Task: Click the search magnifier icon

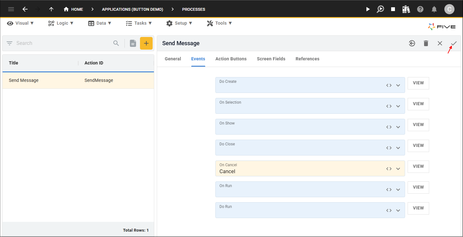Action: (x=116, y=43)
